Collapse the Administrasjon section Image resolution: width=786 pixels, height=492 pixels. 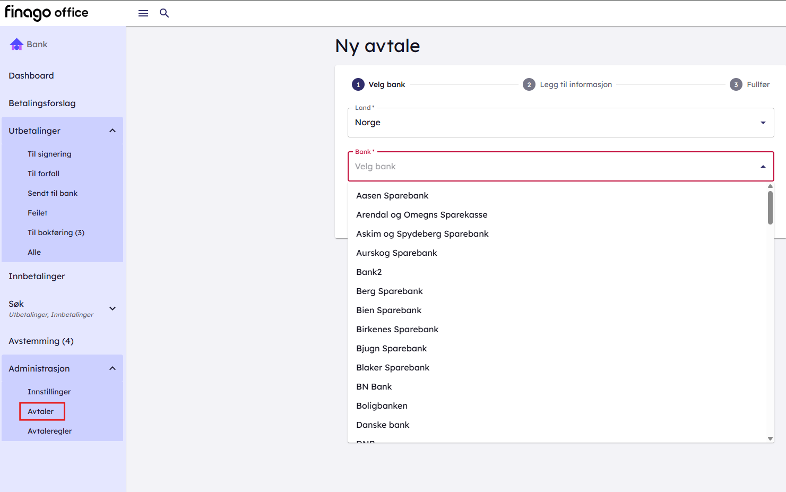tap(113, 368)
